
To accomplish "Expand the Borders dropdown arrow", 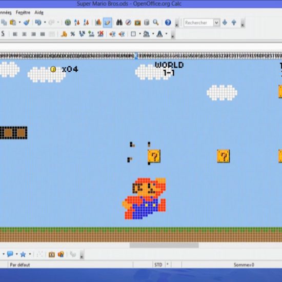I will pyautogui.click(x=140, y=34).
